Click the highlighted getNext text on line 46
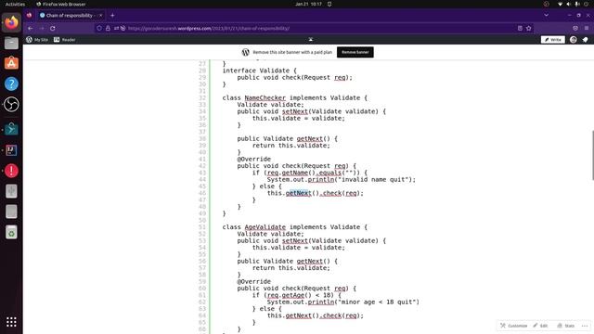The image size is (594, 334). [x=299, y=193]
